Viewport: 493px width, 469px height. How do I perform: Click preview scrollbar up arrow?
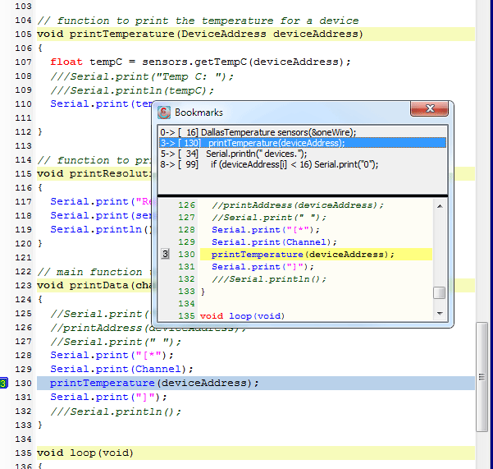[440, 206]
